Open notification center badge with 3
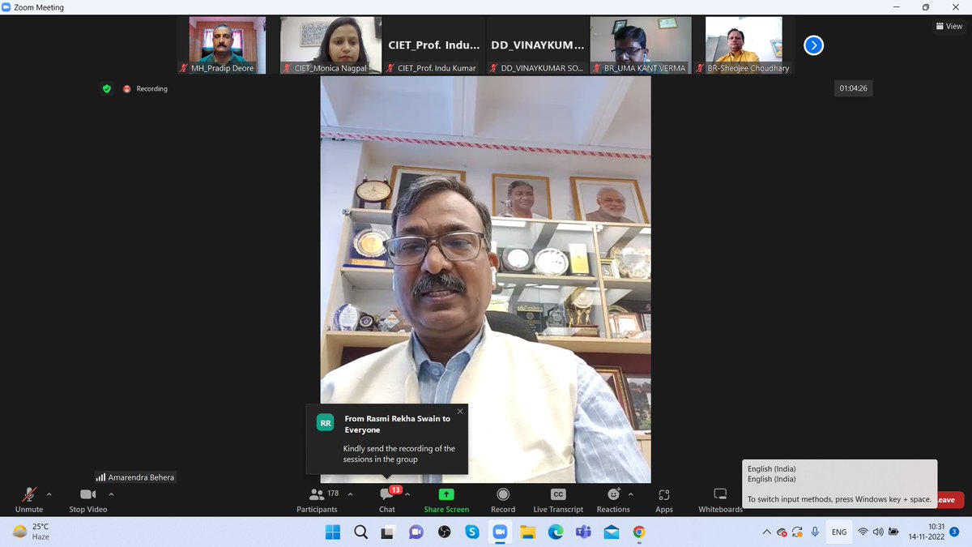The height and width of the screenshot is (547, 972). (x=955, y=532)
